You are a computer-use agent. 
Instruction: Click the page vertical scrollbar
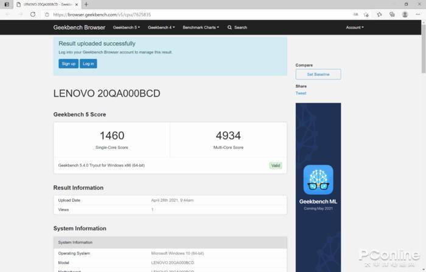424,49
